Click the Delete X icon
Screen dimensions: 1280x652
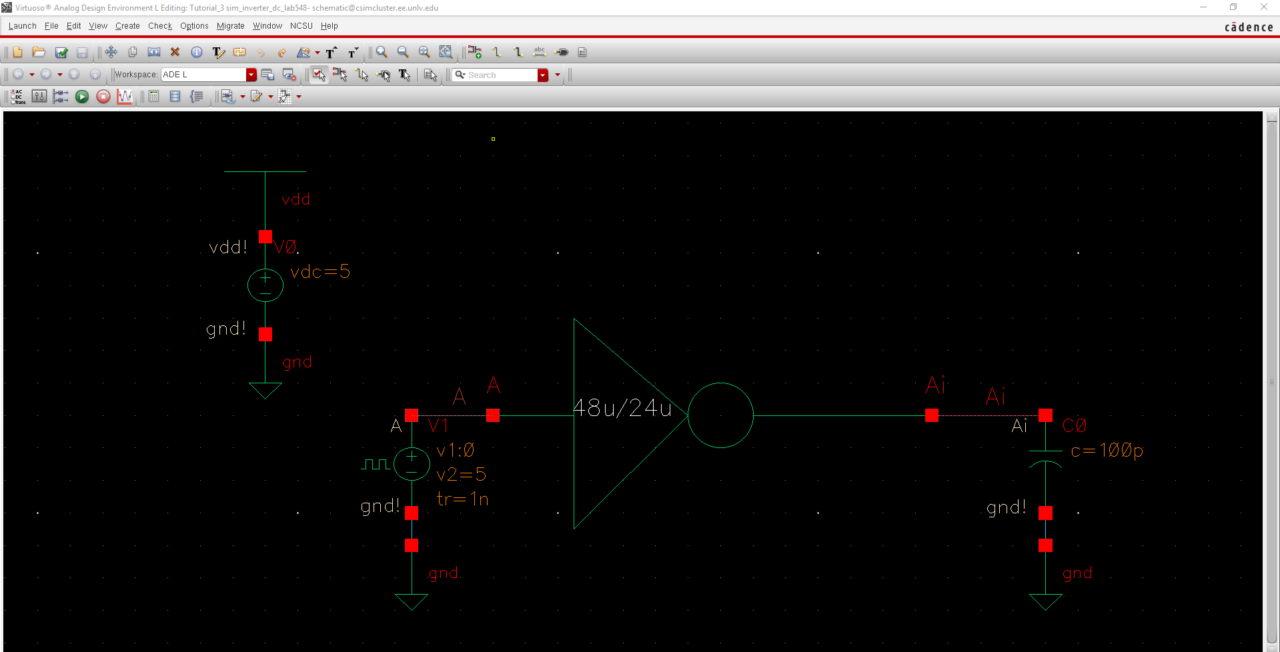tap(175, 52)
